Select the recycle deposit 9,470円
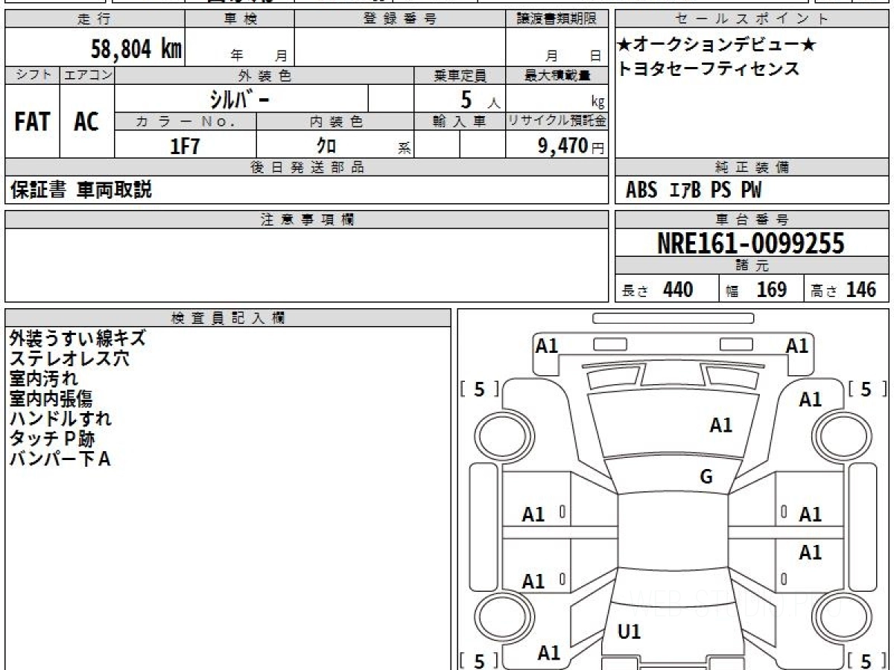894x670 pixels. 571,146
